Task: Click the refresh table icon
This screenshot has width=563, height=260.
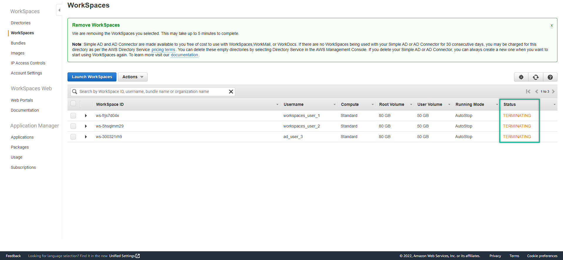Action: click(x=536, y=77)
